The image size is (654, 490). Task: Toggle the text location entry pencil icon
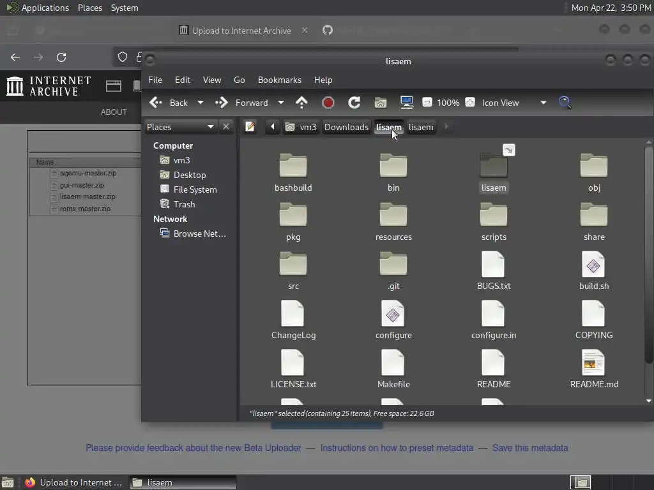pyautogui.click(x=250, y=127)
